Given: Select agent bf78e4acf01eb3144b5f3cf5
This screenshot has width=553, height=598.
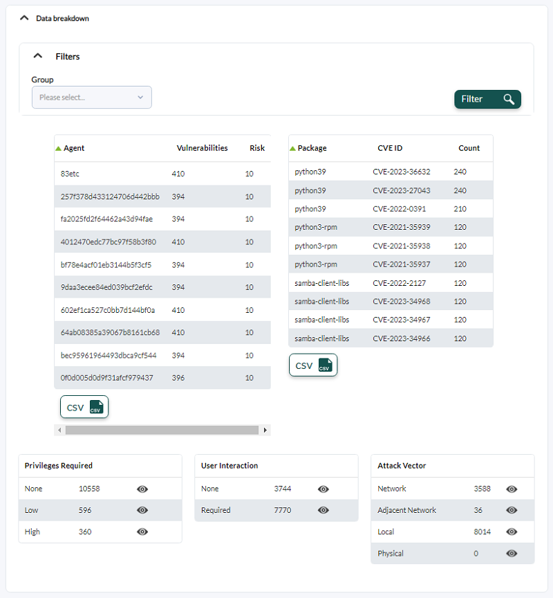Looking at the screenshot, I should click(x=162, y=264).
